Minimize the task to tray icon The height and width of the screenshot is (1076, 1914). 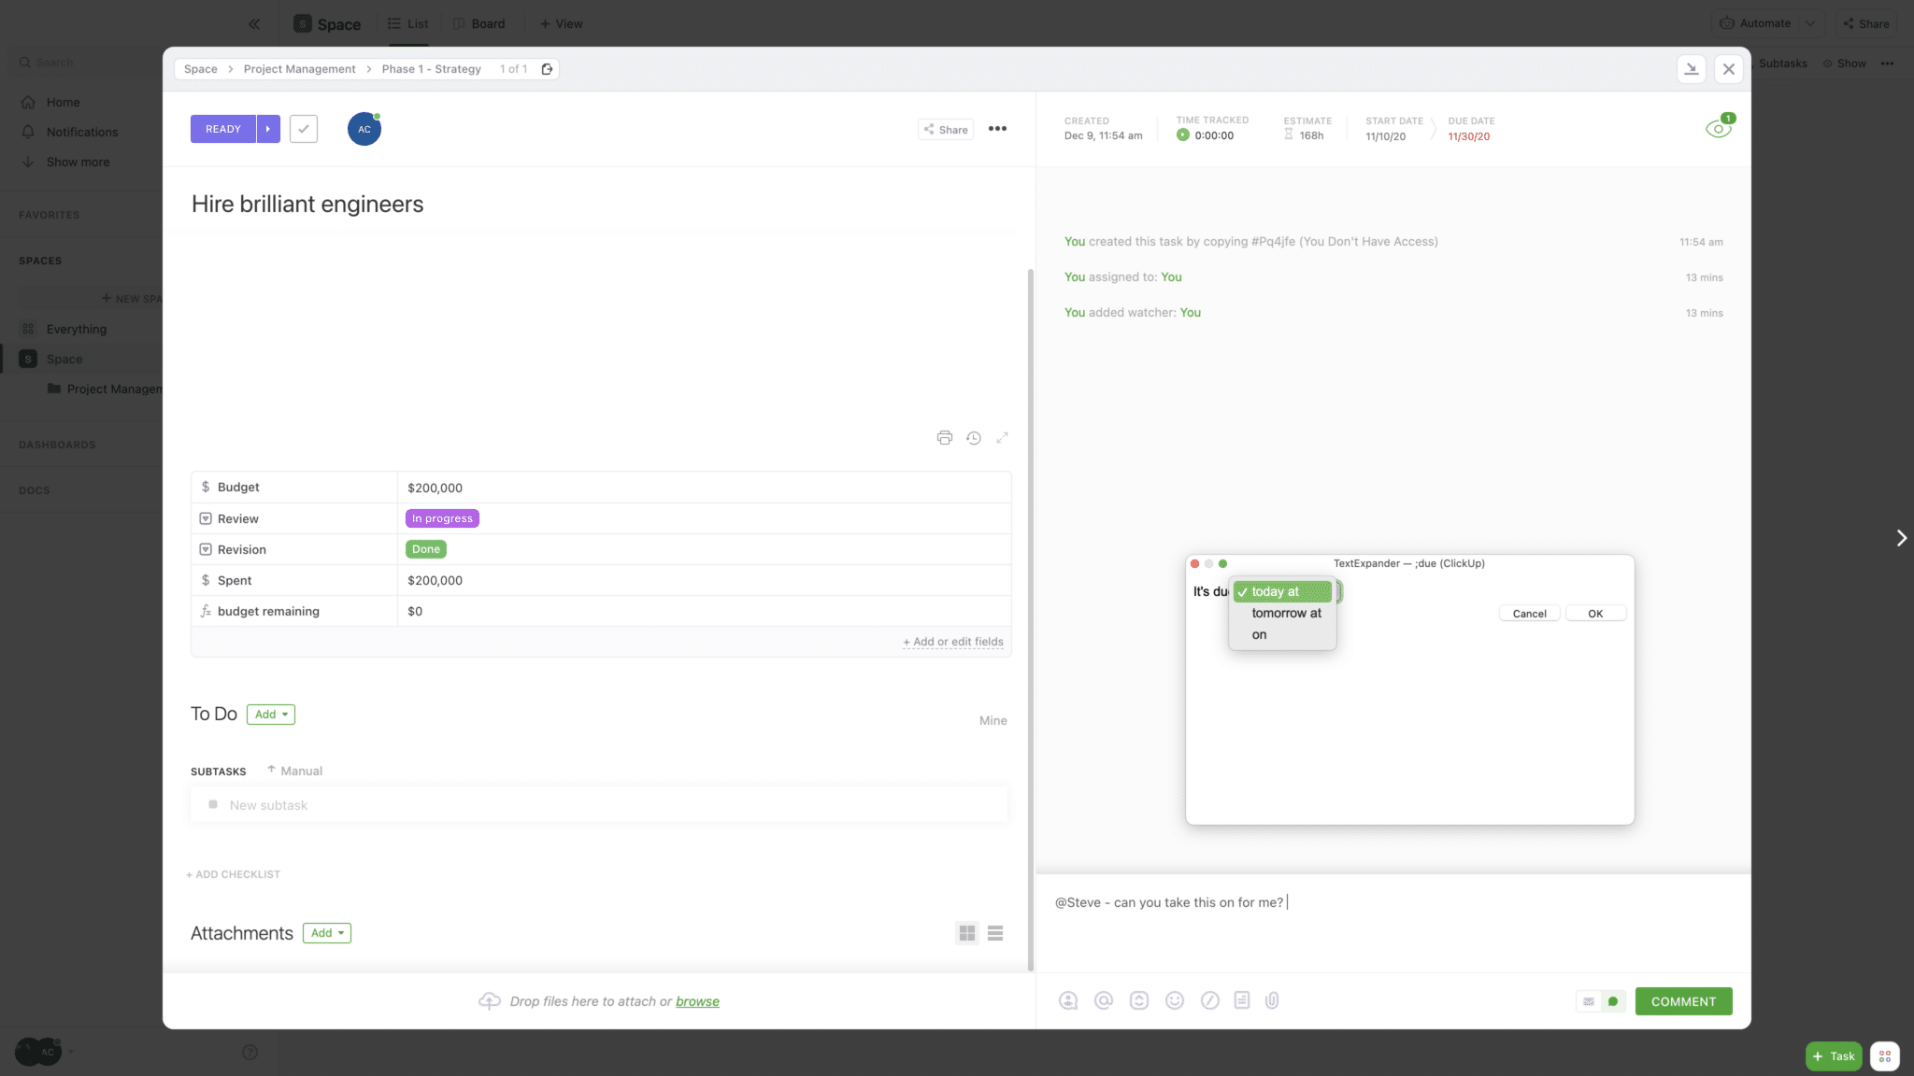click(x=1692, y=69)
